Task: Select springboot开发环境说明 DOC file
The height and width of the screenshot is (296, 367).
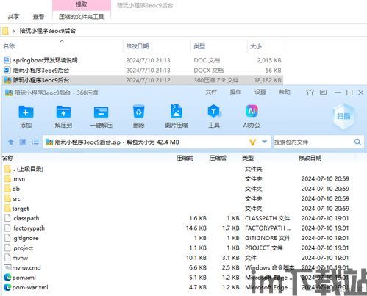Action: click(x=46, y=60)
